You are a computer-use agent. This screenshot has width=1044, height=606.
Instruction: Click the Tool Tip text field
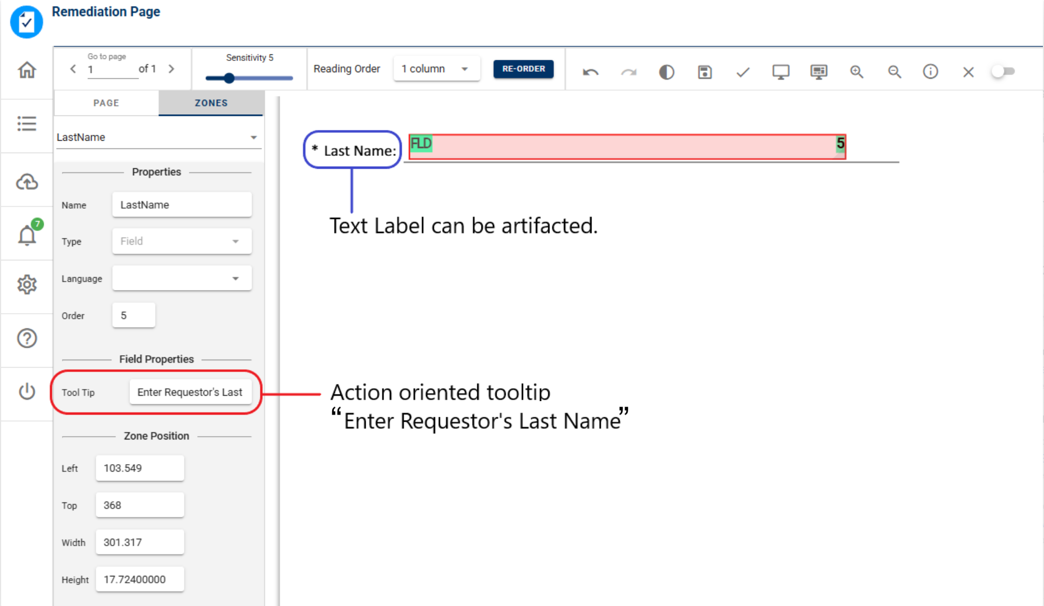tap(190, 392)
